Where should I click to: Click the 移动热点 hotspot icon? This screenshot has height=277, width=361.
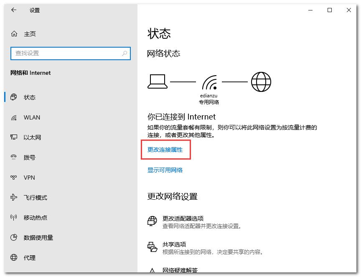(x=14, y=218)
